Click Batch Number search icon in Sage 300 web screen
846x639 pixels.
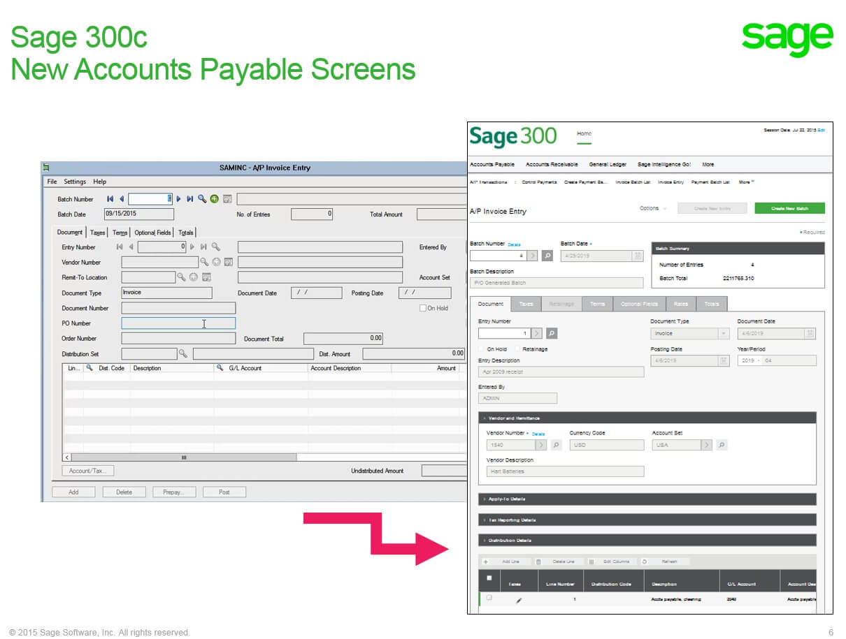coord(547,256)
